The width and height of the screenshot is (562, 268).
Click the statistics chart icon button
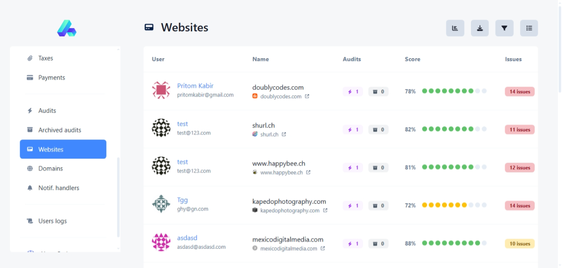point(455,28)
